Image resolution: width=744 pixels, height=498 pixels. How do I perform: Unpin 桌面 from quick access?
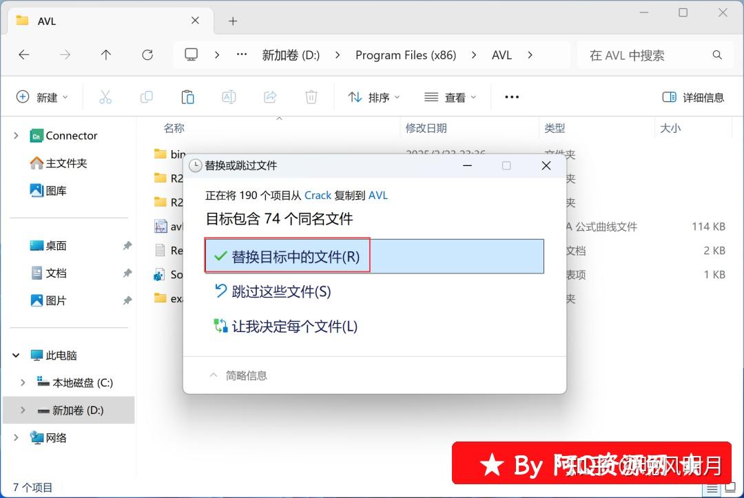tap(127, 245)
